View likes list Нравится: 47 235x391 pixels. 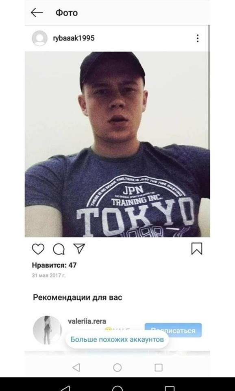point(54,265)
